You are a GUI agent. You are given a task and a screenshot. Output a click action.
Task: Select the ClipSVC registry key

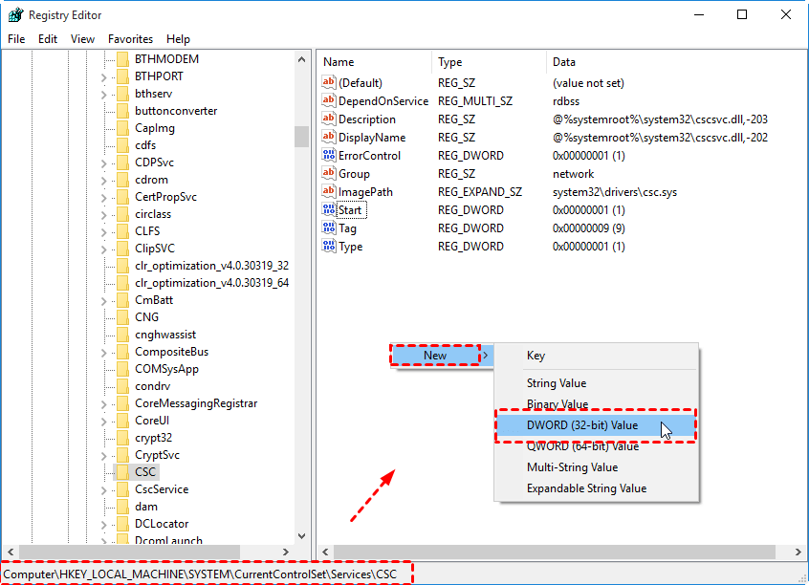coord(155,249)
